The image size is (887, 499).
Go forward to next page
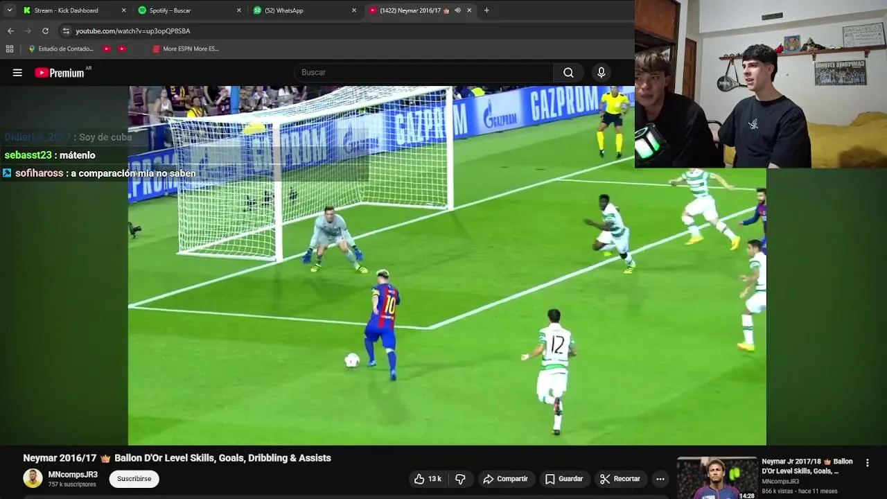click(x=28, y=31)
